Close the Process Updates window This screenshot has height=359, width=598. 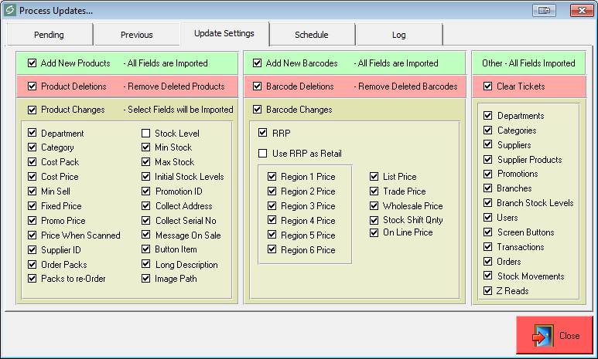[581, 10]
